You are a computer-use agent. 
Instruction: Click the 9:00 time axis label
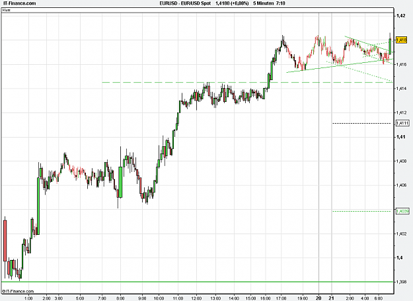pos(142,298)
